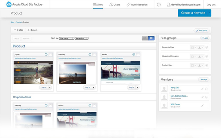Screen dimensions: 221x138
Task: Remove member ken.deblois
Action: 206,97
